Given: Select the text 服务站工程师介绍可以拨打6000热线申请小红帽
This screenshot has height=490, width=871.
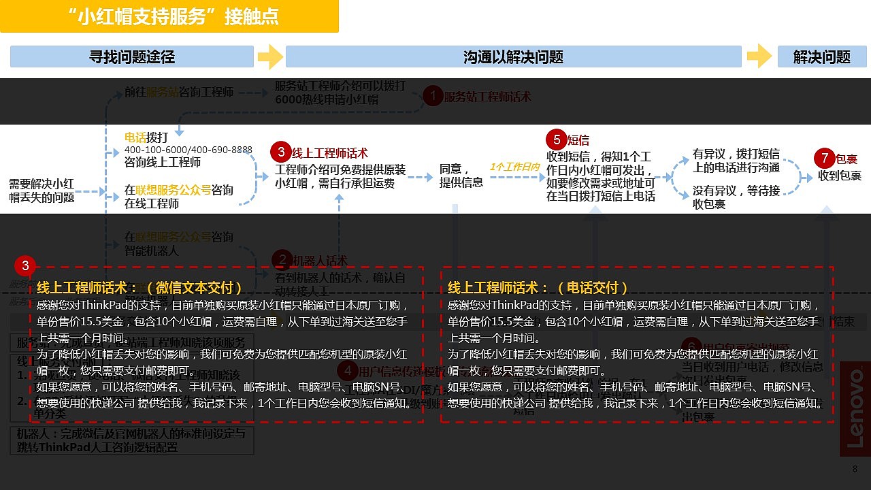Looking at the screenshot, I should 340,93.
